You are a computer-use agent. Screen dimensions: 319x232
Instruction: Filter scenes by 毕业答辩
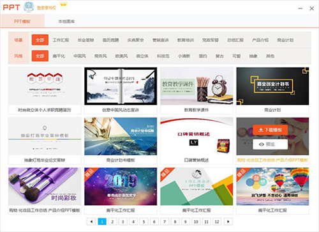click(85, 40)
